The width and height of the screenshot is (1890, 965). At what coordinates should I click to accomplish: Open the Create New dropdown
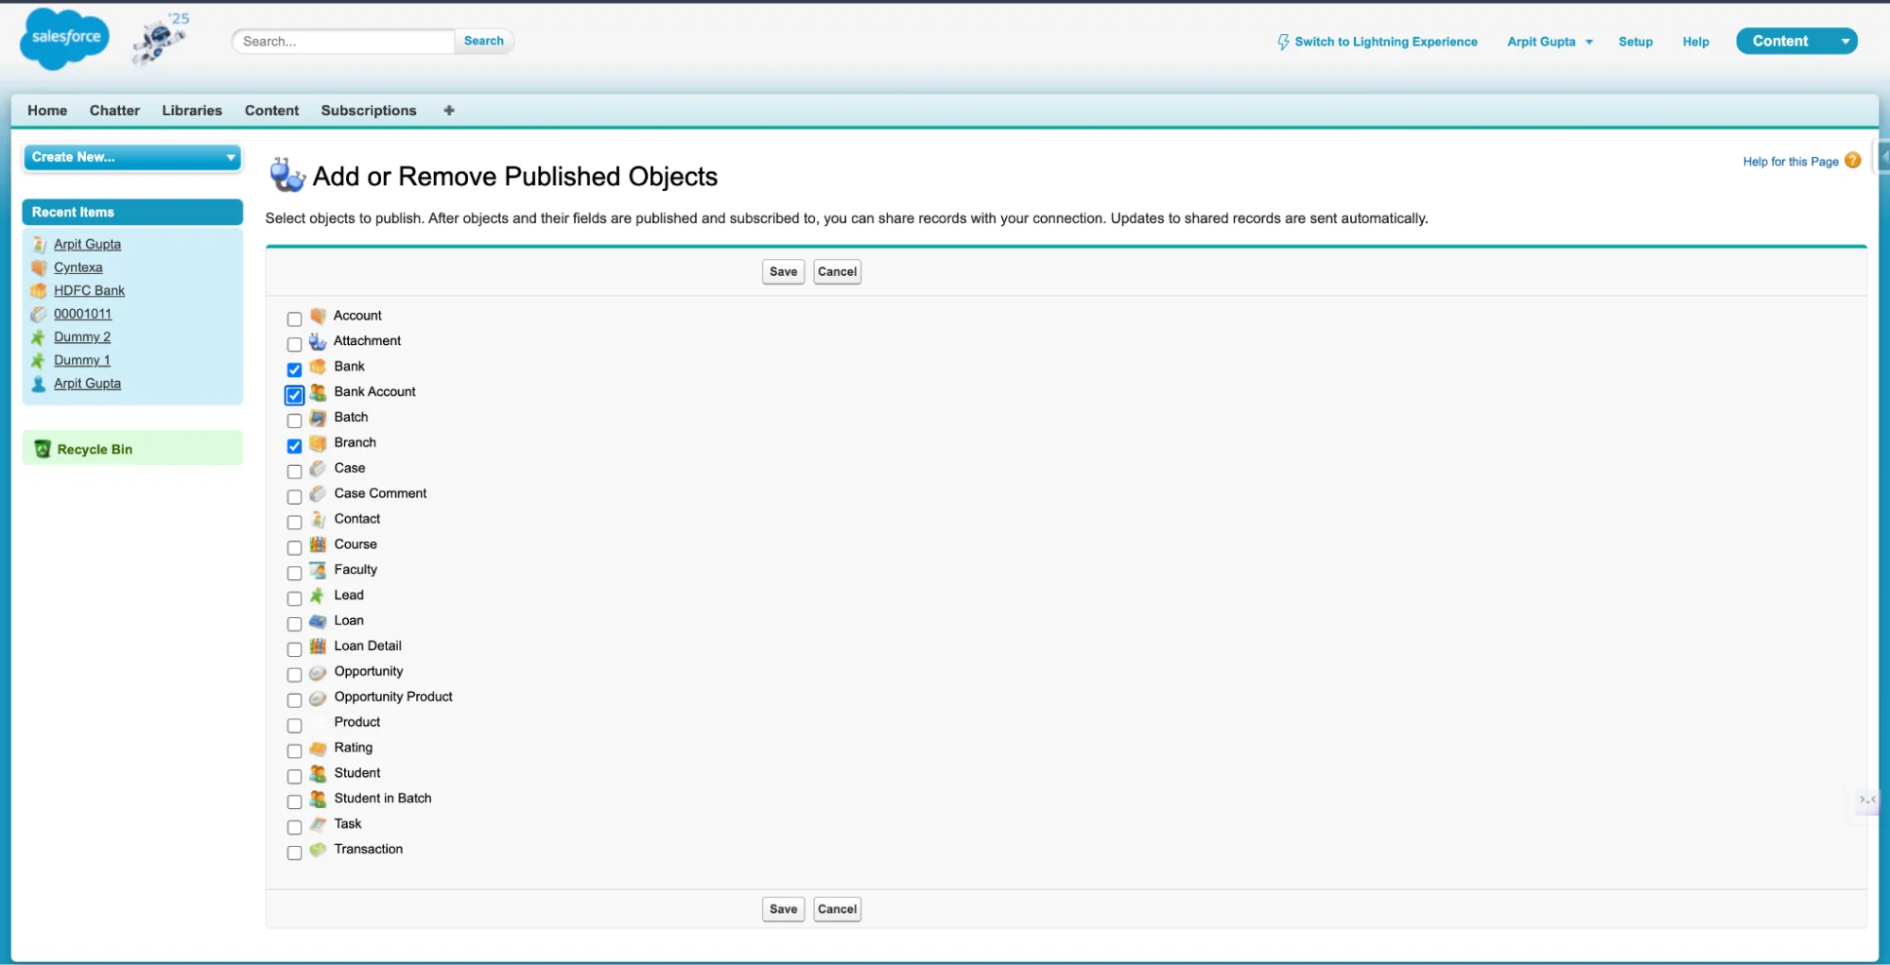[x=132, y=158]
